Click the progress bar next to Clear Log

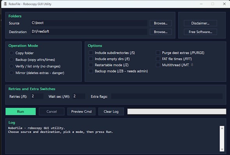pyautogui.click(x=177, y=112)
